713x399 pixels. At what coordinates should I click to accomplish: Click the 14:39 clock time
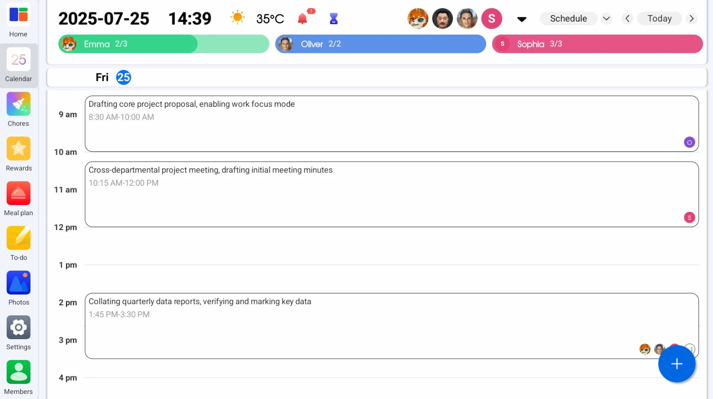[190, 18]
